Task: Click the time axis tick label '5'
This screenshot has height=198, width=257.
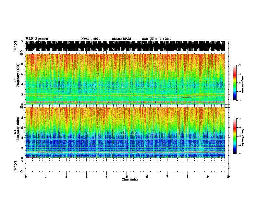Action: click(x=127, y=177)
